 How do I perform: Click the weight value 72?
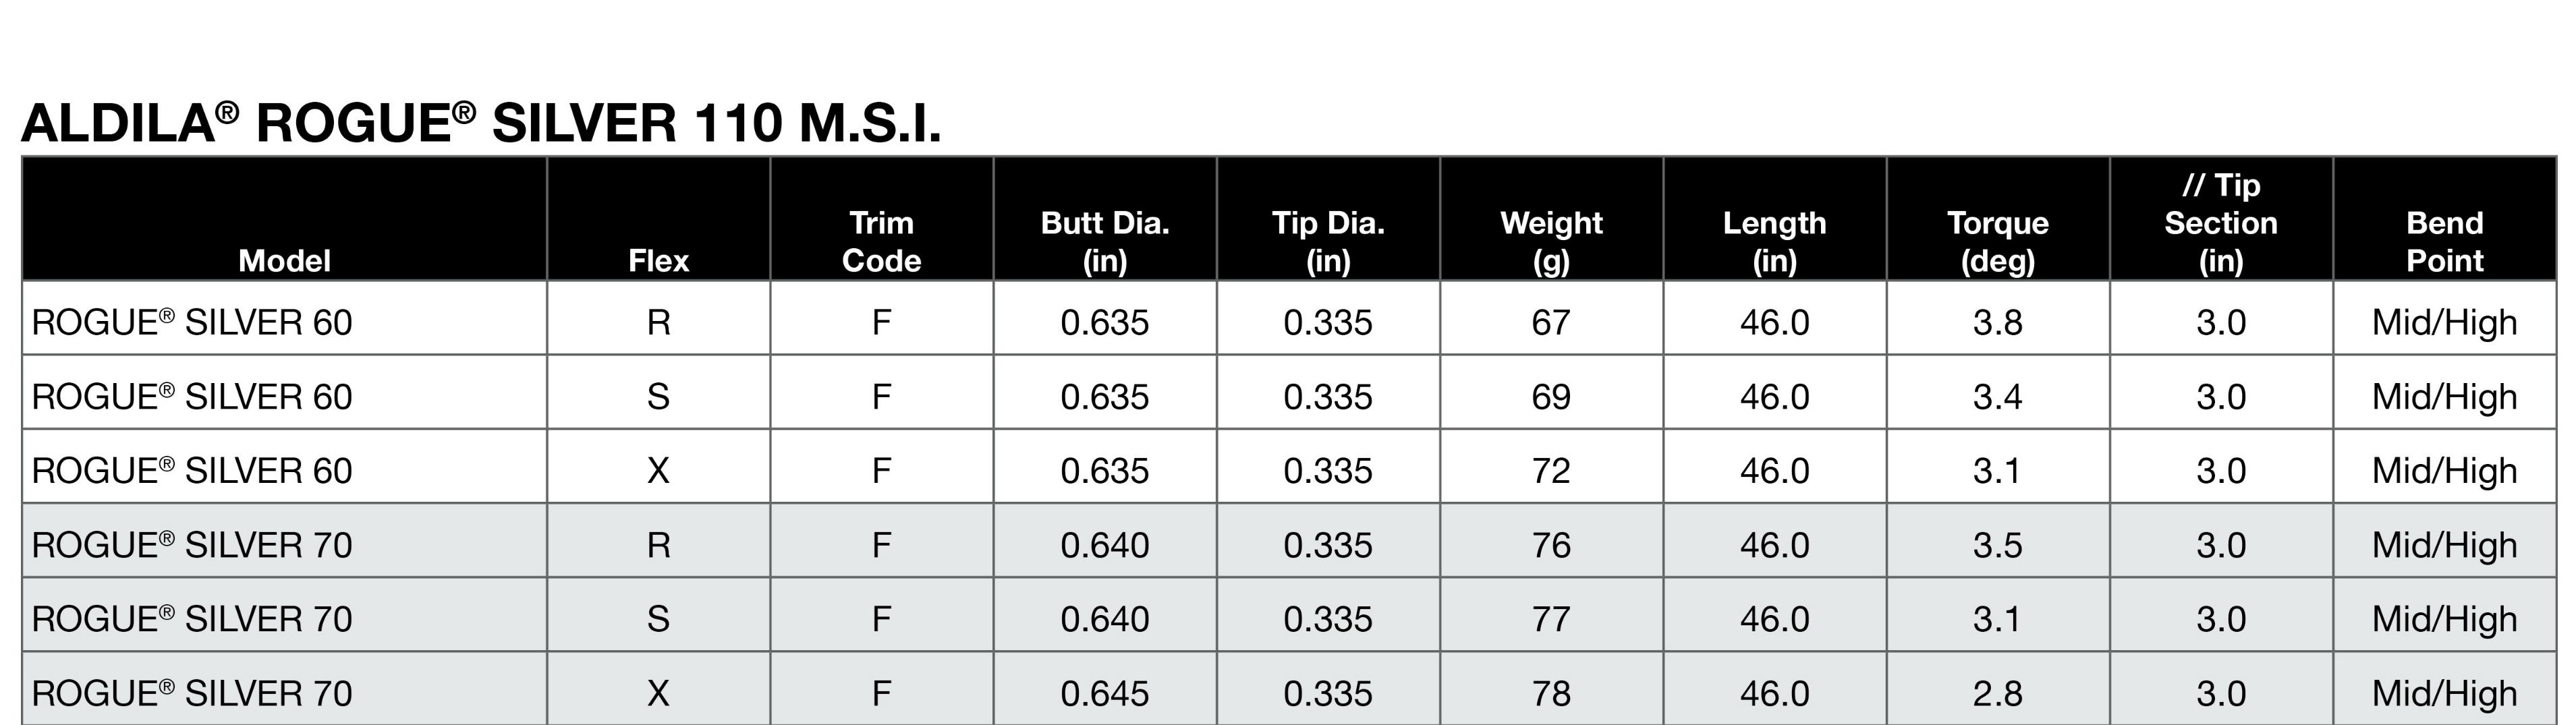[1551, 471]
